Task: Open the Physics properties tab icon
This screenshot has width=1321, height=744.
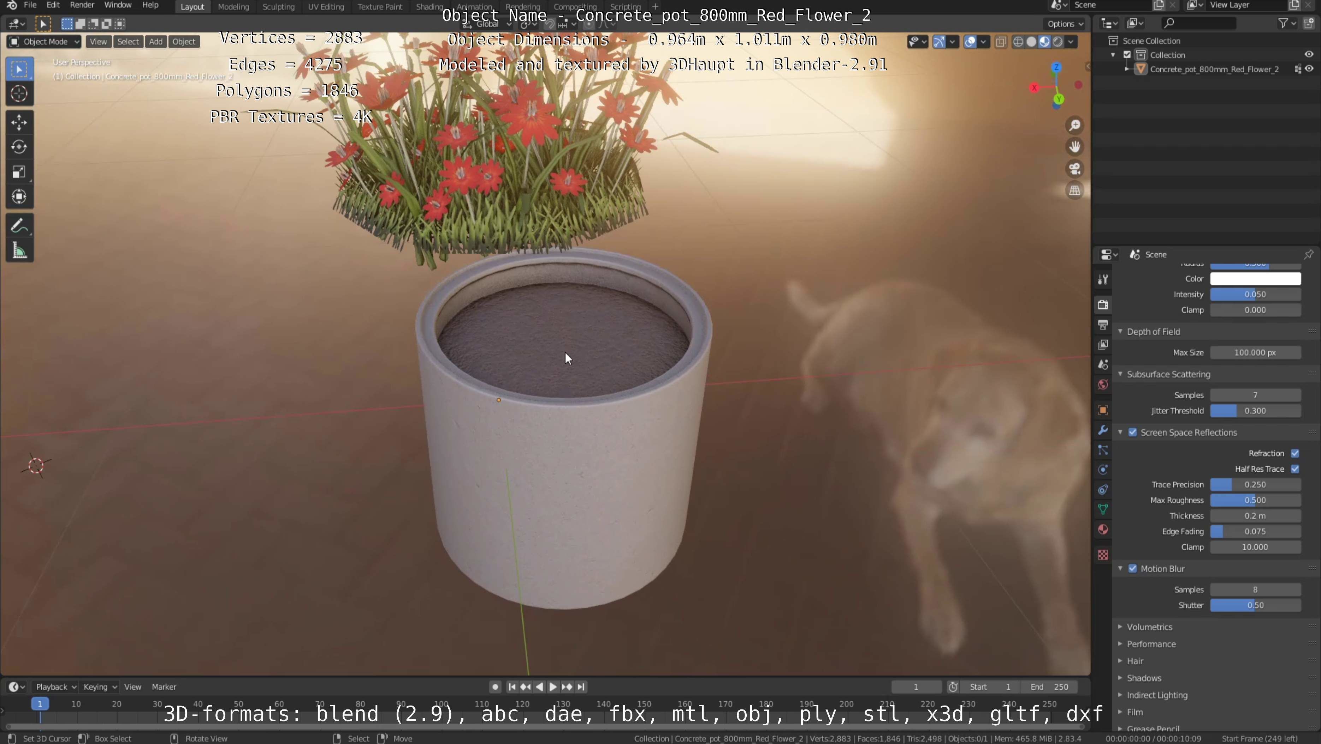Action: (x=1103, y=470)
